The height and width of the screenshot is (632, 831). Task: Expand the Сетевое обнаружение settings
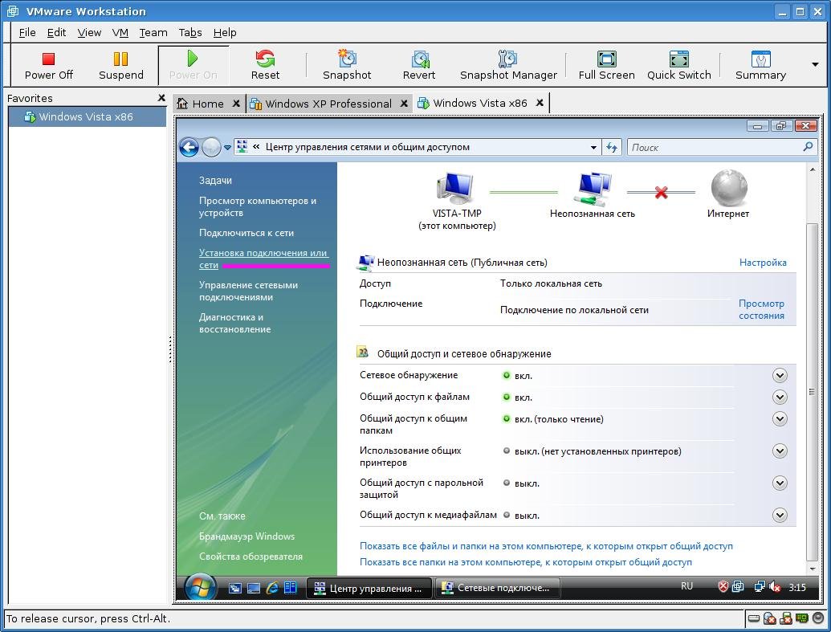780,375
